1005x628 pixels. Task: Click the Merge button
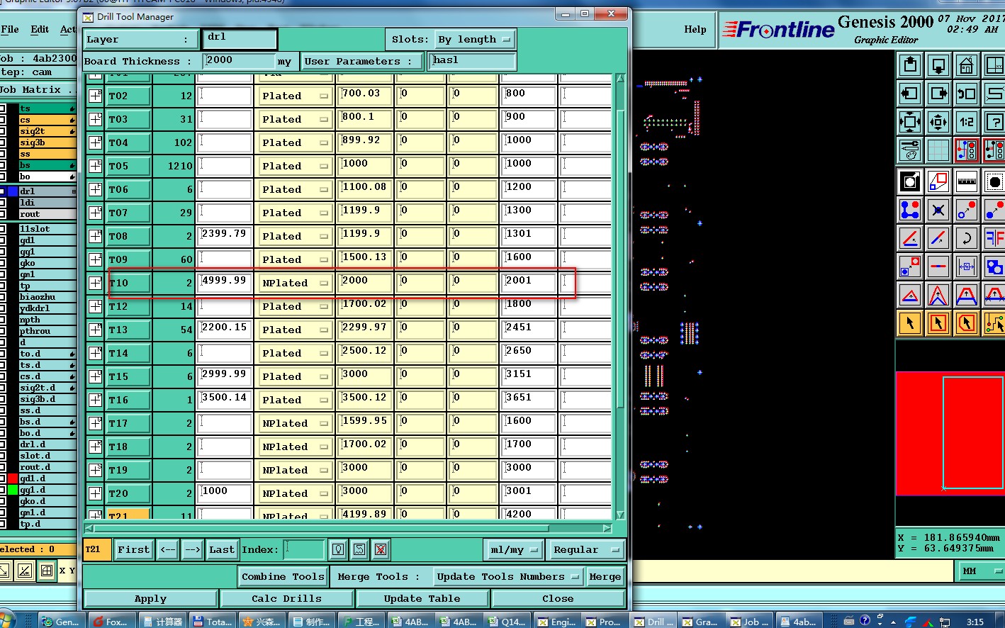click(x=605, y=576)
